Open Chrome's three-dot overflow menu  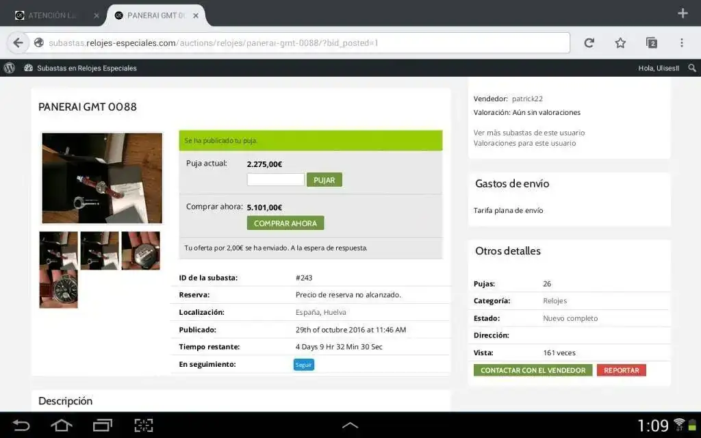pos(682,42)
